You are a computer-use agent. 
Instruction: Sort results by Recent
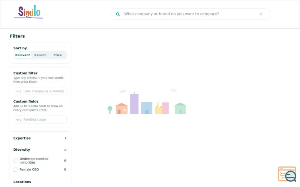[x=40, y=55]
